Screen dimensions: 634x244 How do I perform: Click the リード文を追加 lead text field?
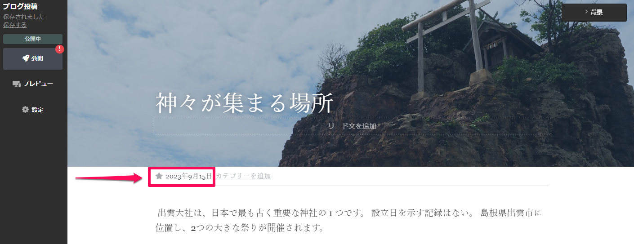(352, 126)
